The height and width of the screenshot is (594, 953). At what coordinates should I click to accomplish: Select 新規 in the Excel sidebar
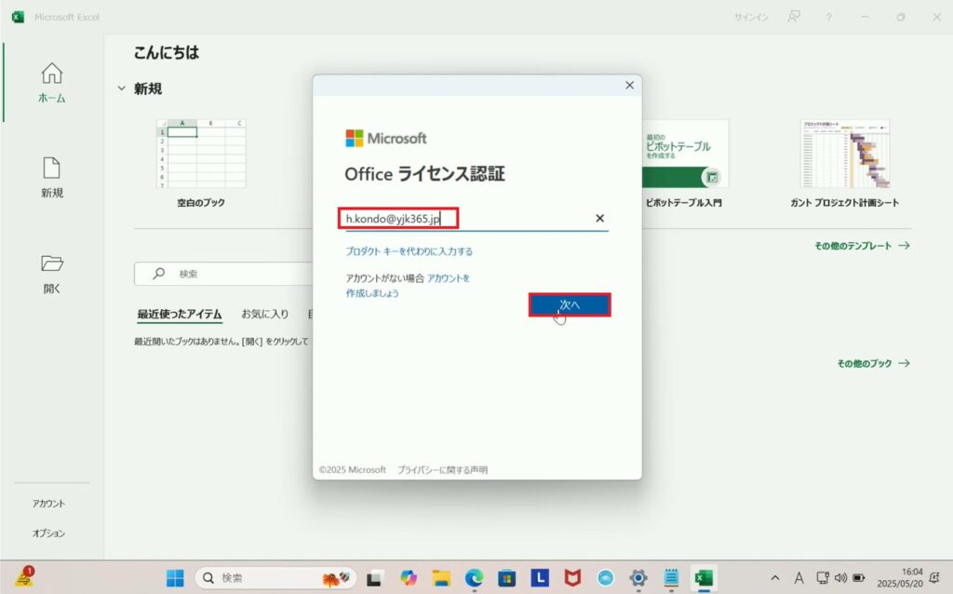click(x=52, y=178)
